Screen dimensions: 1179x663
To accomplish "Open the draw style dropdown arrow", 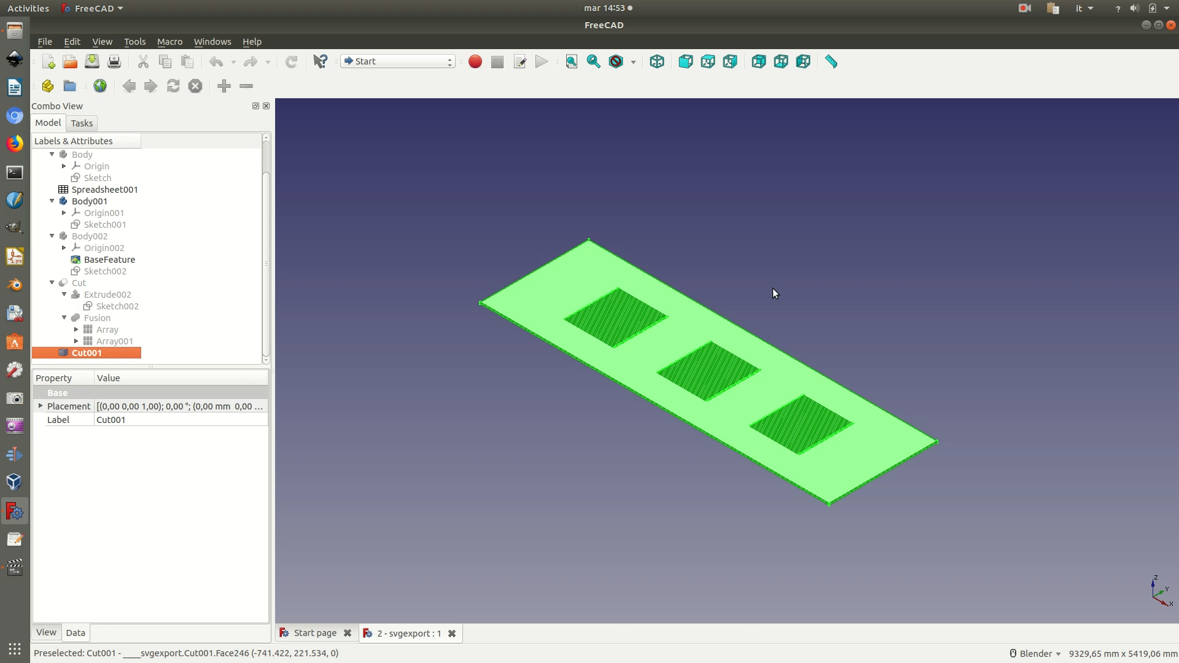I will pos(633,62).
